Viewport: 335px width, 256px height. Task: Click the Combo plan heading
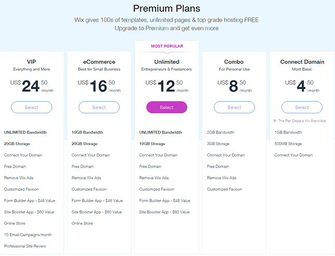(234, 62)
